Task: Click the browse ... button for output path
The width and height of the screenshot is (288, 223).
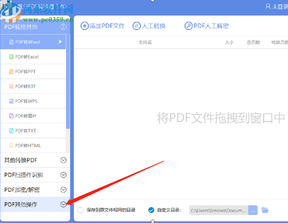Action: click(253, 210)
